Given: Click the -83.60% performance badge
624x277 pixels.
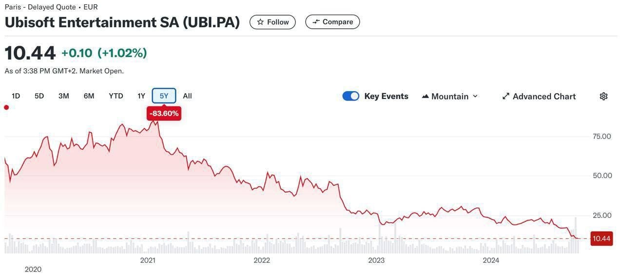Looking at the screenshot, I should tap(164, 114).
